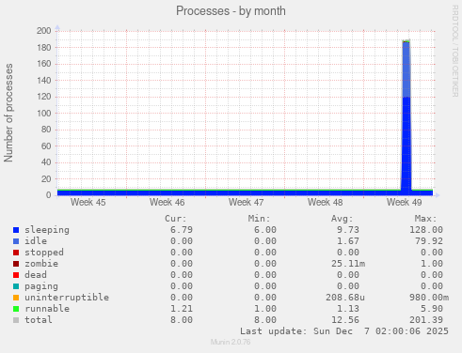Click total average value 12.56
Viewport: 462px width, 353px height.
[345, 320]
